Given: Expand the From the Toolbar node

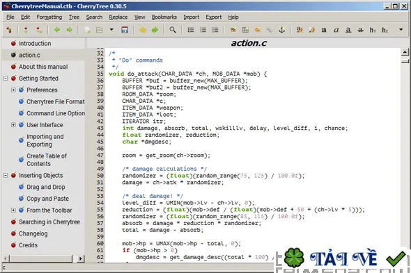Looking at the screenshot, I should 13,210.
